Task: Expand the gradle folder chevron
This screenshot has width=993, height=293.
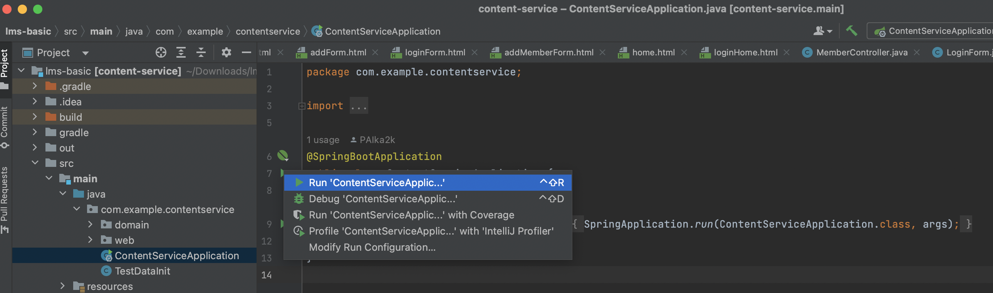Action: pos(35,132)
